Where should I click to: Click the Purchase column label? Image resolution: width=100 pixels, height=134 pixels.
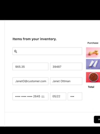pos(93,43)
